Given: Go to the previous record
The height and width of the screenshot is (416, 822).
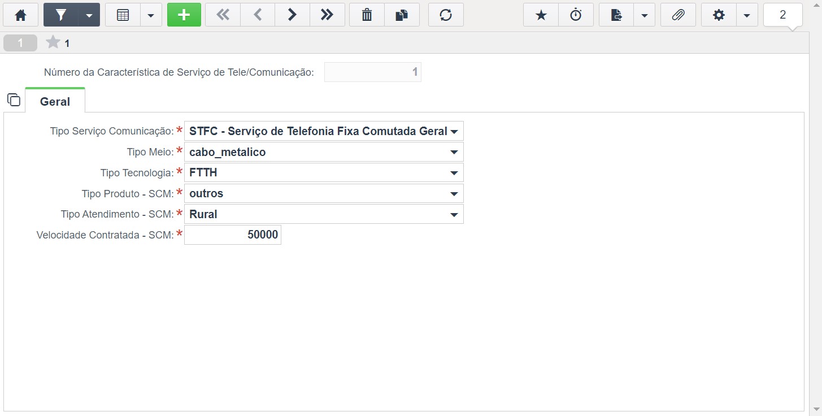Looking at the screenshot, I should 258,15.
